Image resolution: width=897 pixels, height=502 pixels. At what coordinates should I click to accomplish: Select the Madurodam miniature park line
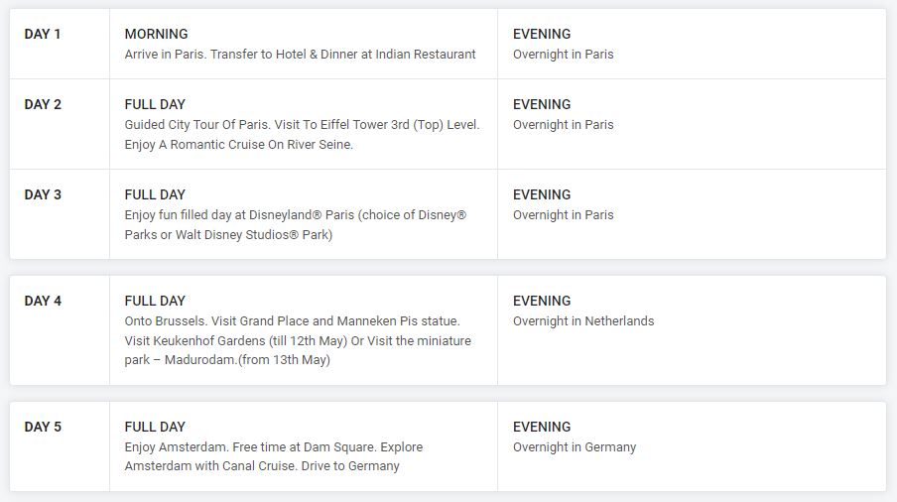point(227,361)
